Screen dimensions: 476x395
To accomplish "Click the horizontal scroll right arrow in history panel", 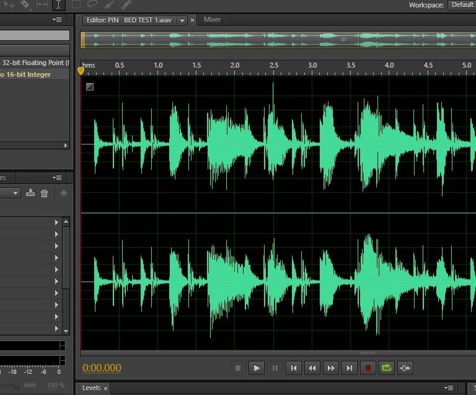I will (66, 146).
